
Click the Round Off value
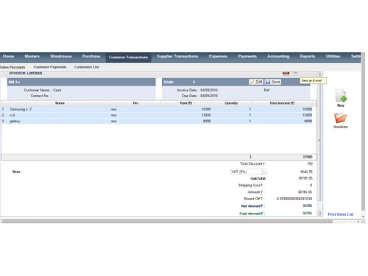tap(294, 199)
